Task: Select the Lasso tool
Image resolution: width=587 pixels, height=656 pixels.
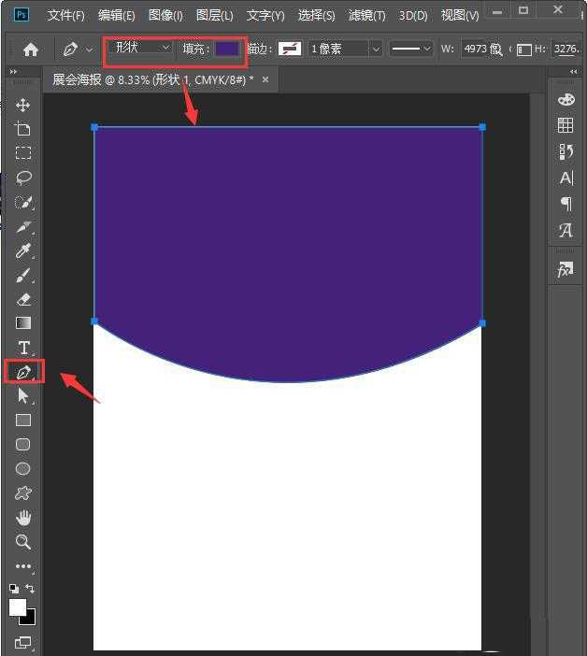Action: [23, 178]
